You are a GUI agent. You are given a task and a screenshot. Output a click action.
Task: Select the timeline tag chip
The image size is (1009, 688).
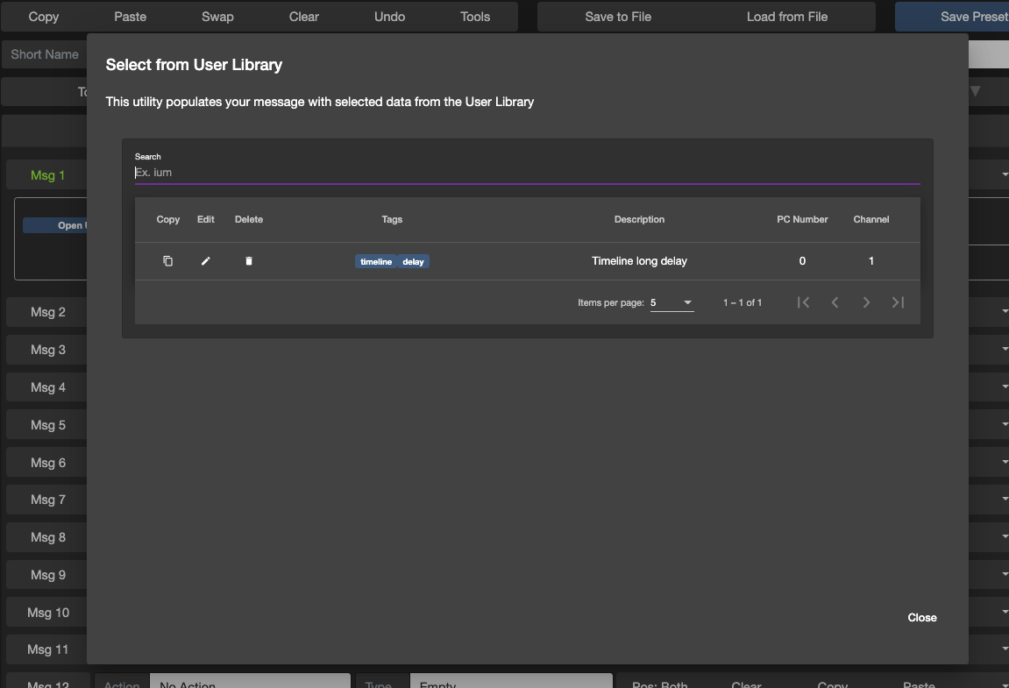(x=376, y=261)
